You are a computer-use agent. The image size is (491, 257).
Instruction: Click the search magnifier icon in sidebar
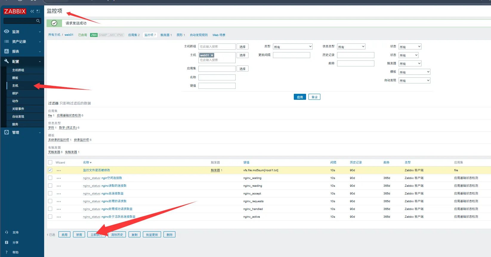pyautogui.click(x=38, y=21)
